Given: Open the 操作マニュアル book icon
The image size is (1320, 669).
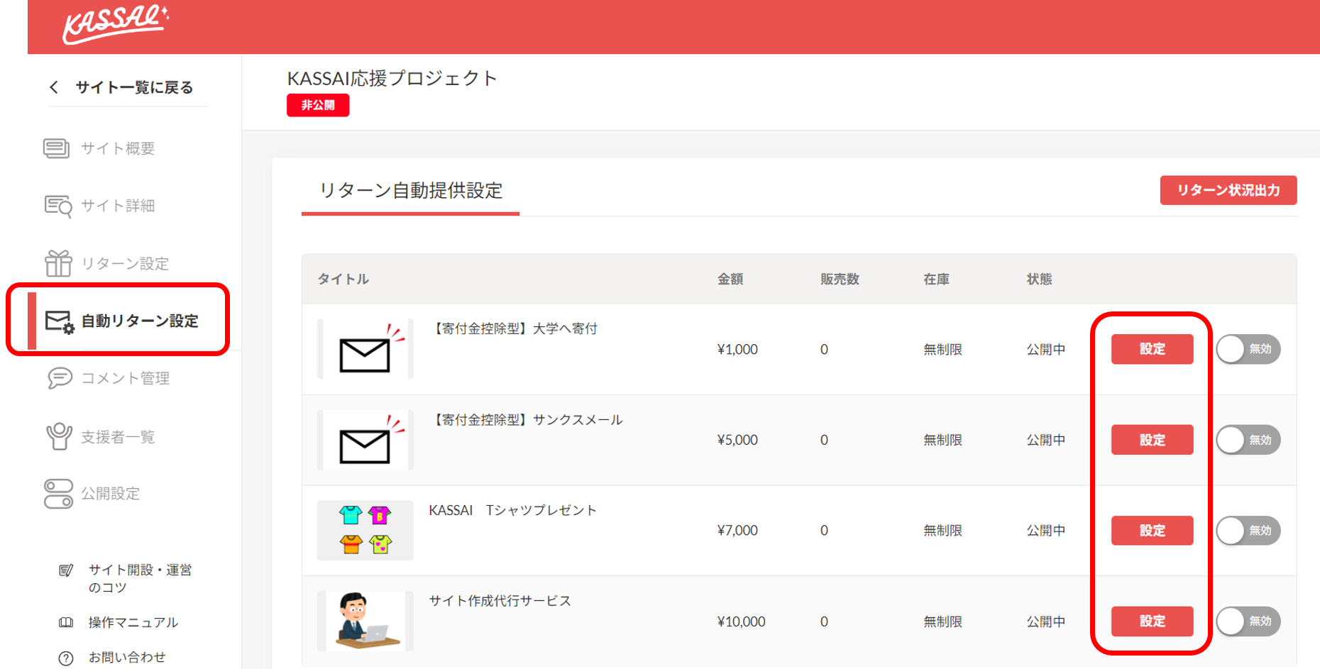Looking at the screenshot, I should 66,622.
